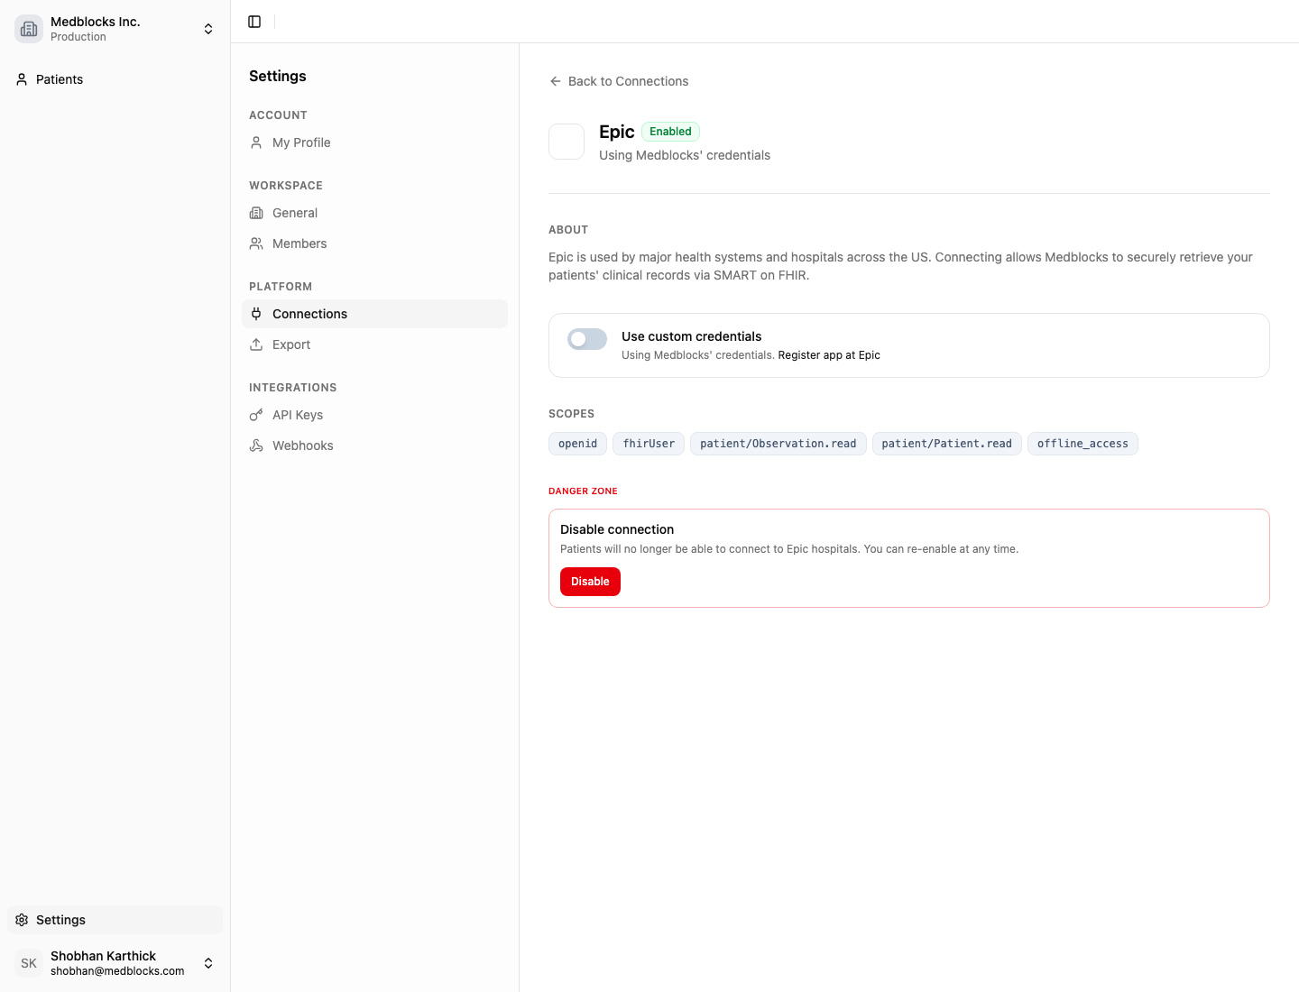Click the Members people icon
This screenshot has width=1299, height=992.
[x=256, y=243]
